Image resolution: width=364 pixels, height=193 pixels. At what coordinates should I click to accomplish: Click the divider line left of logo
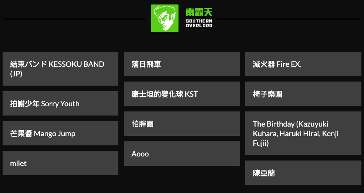click(x=74, y=19)
